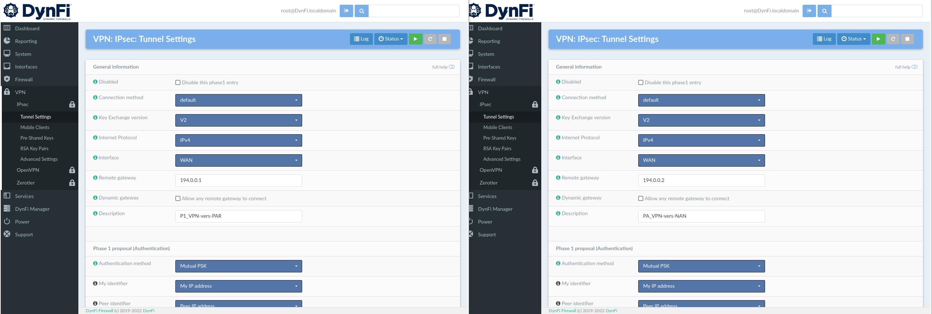Check 'Disable this phase1 entry' in left pane
Image resolution: width=932 pixels, height=314 pixels.
coord(178,82)
